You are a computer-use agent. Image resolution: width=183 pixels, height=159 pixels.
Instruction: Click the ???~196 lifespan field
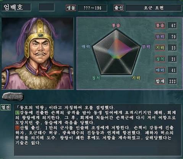pyautogui.click(x=92, y=8)
